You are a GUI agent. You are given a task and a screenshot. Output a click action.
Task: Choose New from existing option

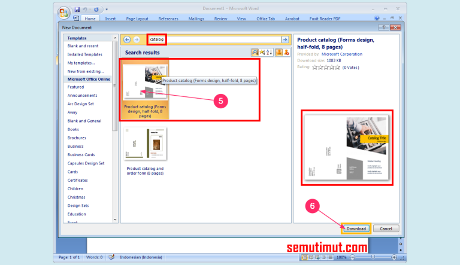86,72
